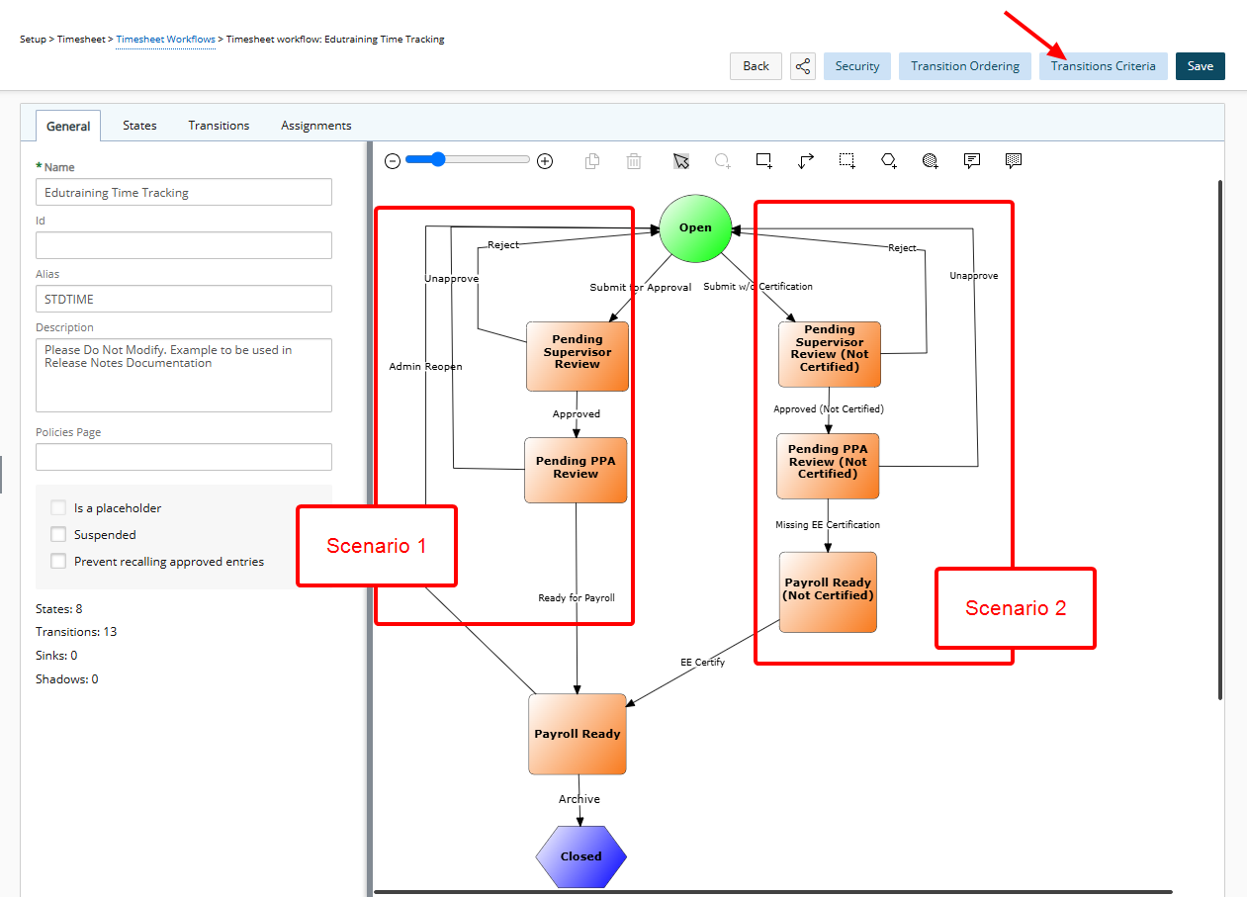Image resolution: width=1247 pixels, height=897 pixels.
Task: Click into the Description text area
Action: click(184, 375)
